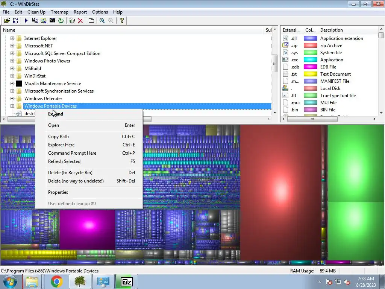The image size is (385, 289).
Task: Choose Delete (to Recycle Bin) in context menu
Action: coord(89,173)
